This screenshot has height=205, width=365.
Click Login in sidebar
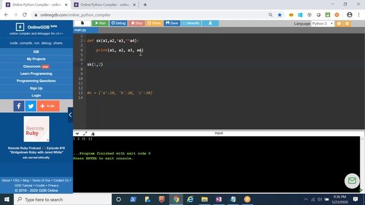coord(36,96)
